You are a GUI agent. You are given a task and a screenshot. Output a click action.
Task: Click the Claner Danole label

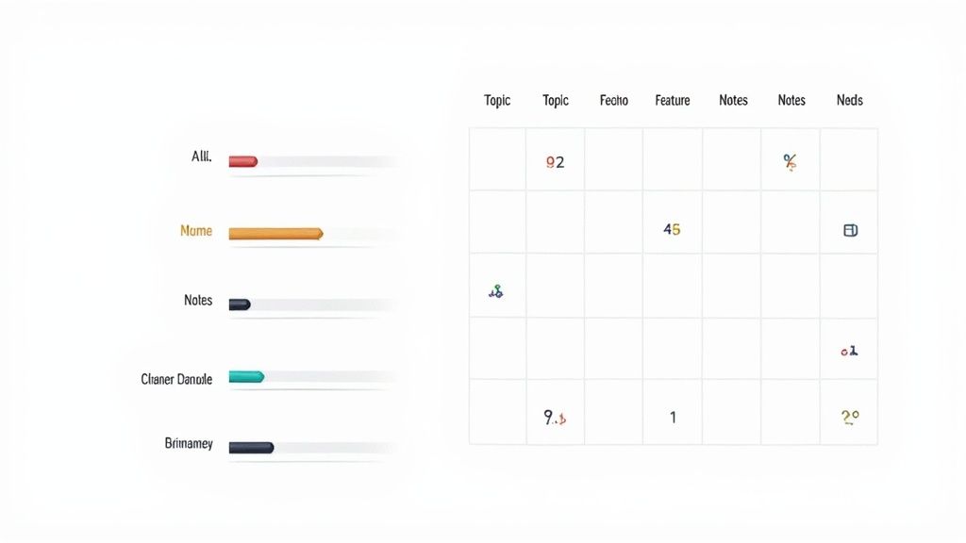coord(176,379)
